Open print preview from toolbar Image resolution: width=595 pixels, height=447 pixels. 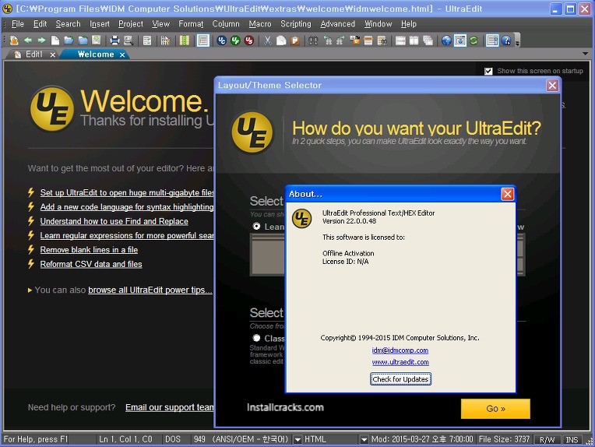click(x=129, y=40)
